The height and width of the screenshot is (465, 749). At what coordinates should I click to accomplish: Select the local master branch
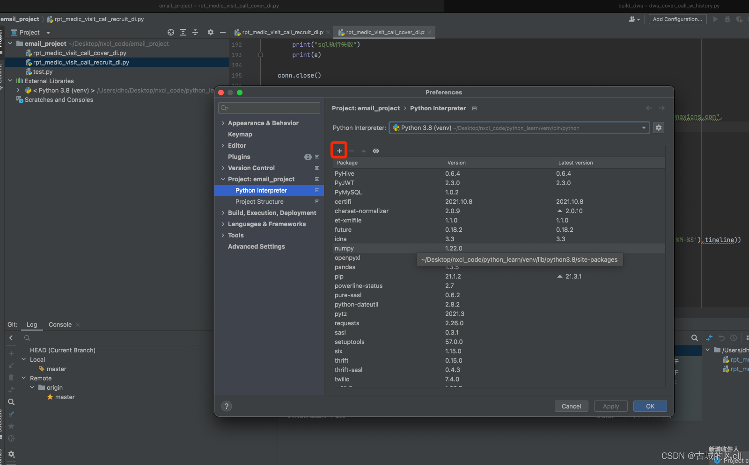(56, 369)
